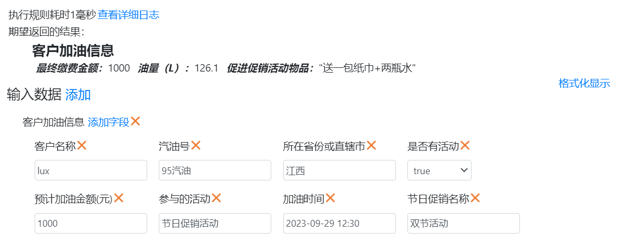Viewport: 624px width, 252px height.
Task: Focus the 客户名称 input containing lux
Action: pyautogui.click(x=91, y=170)
